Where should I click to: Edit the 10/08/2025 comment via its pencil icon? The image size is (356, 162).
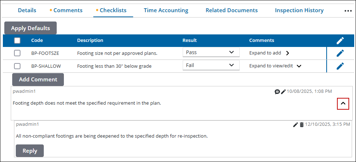coord(283,92)
